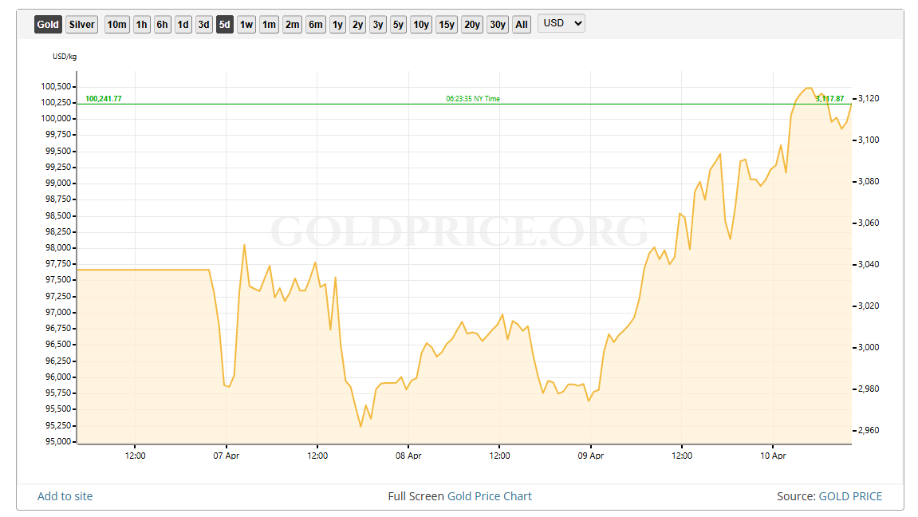This screenshot has width=918, height=517.
Task: Select the All time range
Action: tap(521, 24)
